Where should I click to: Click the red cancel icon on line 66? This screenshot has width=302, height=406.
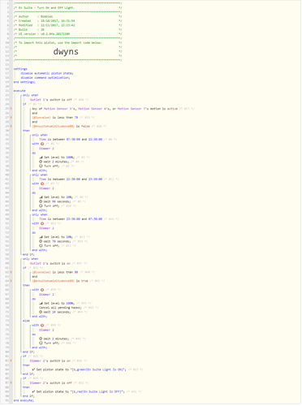point(42,290)
